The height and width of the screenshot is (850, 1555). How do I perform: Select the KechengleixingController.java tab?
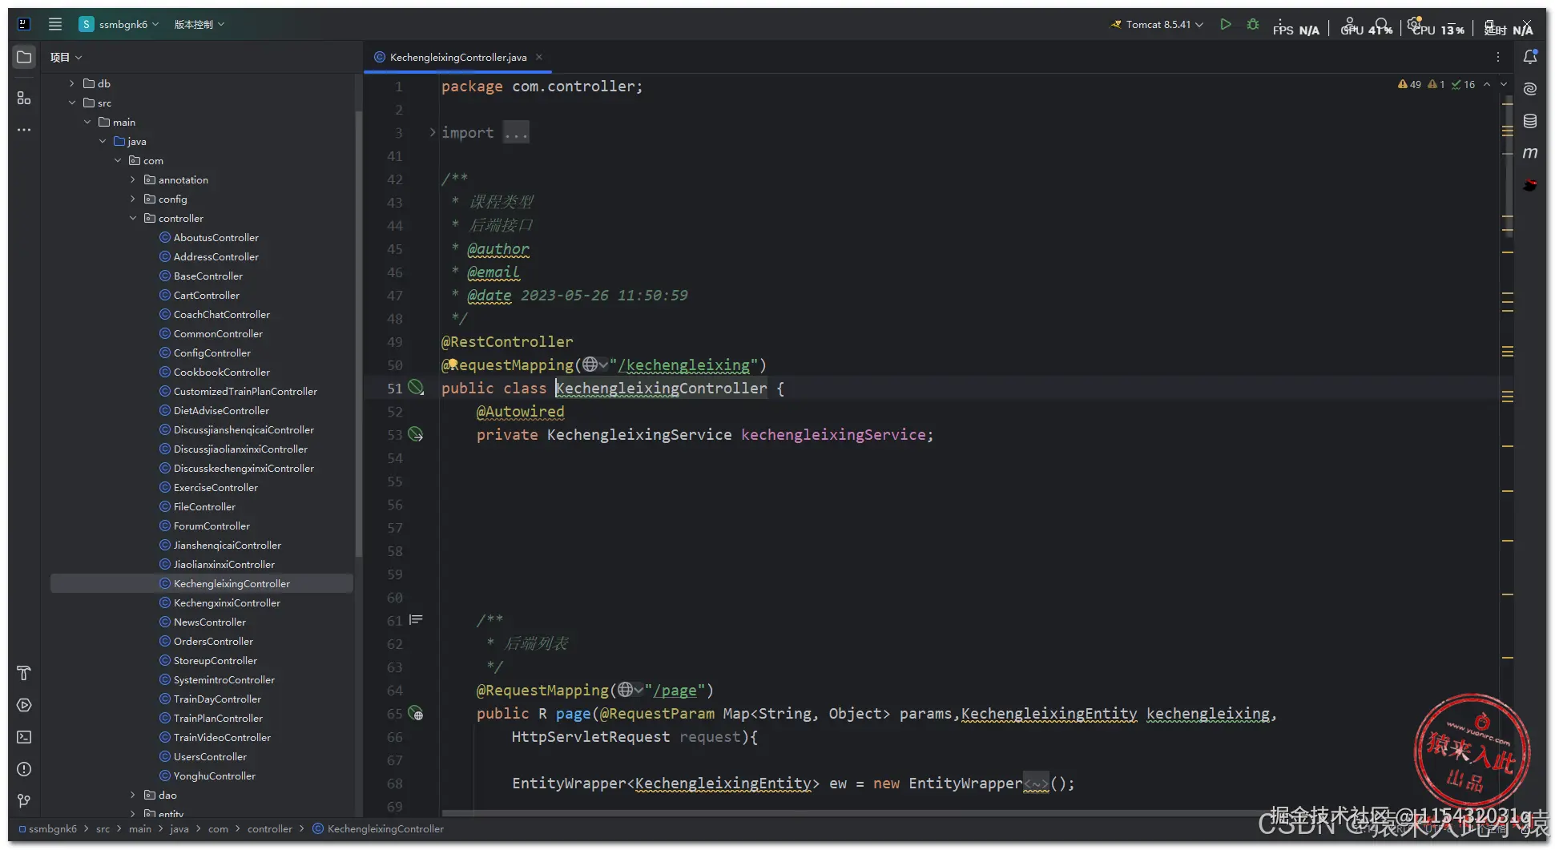(x=458, y=57)
